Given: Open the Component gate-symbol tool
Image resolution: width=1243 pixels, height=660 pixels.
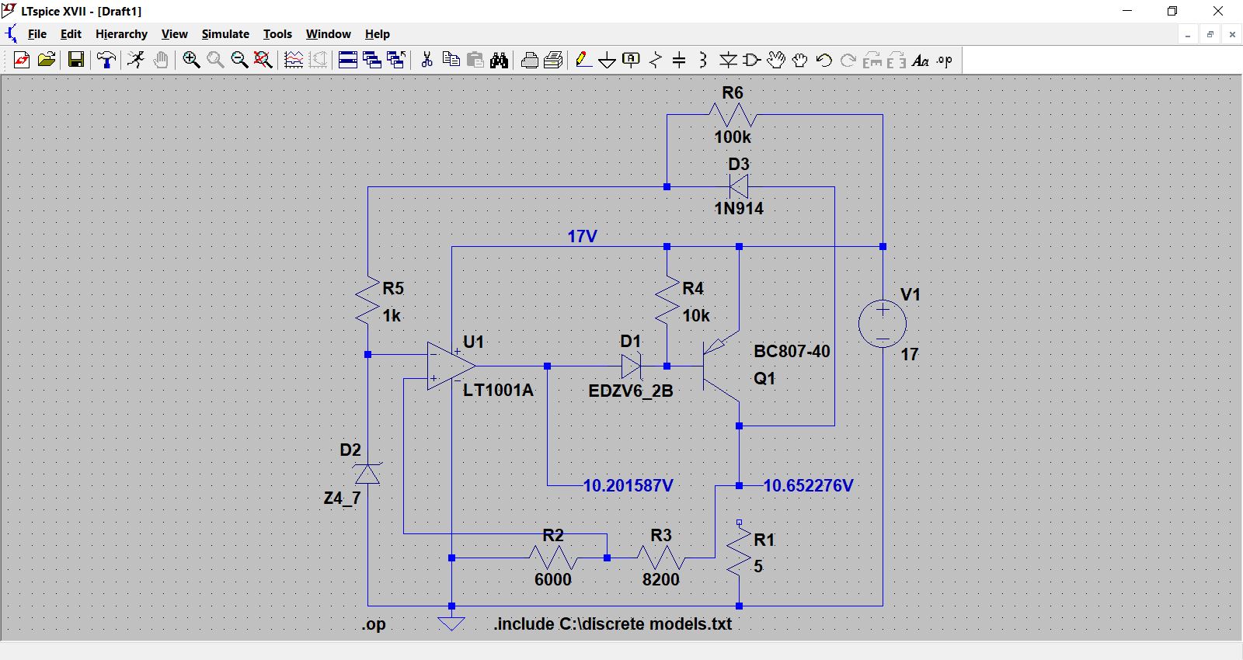Looking at the screenshot, I should (x=752, y=60).
